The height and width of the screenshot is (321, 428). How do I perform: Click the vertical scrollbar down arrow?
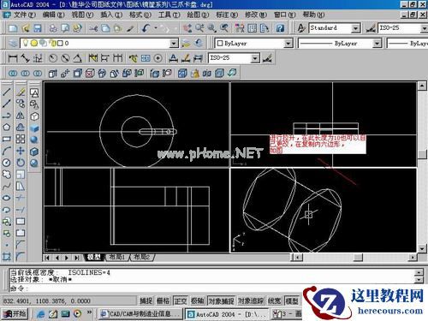(x=422, y=248)
